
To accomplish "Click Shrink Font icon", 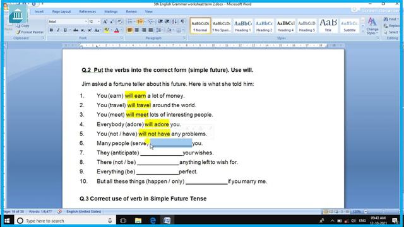I will point(112,21).
